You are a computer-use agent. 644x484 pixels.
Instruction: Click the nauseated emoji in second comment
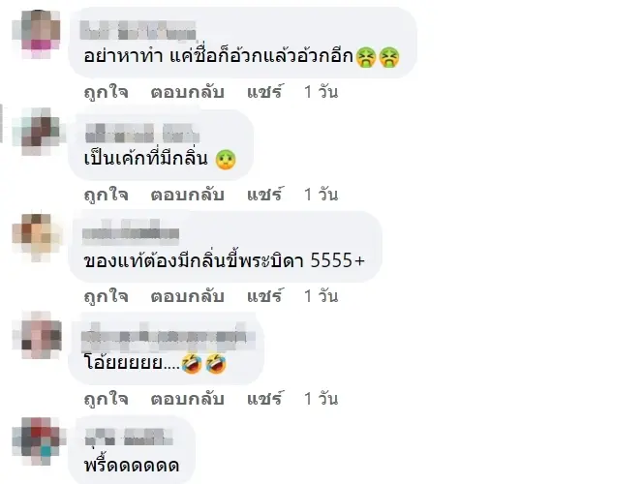[226, 160]
